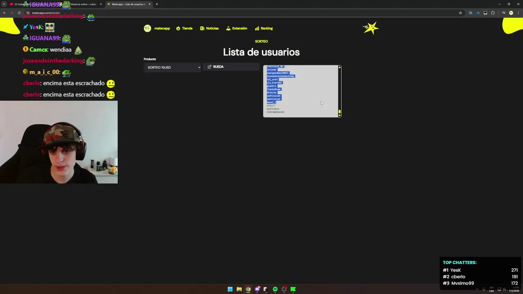Open Discord from the taskbar

pyautogui.click(x=257, y=289)
